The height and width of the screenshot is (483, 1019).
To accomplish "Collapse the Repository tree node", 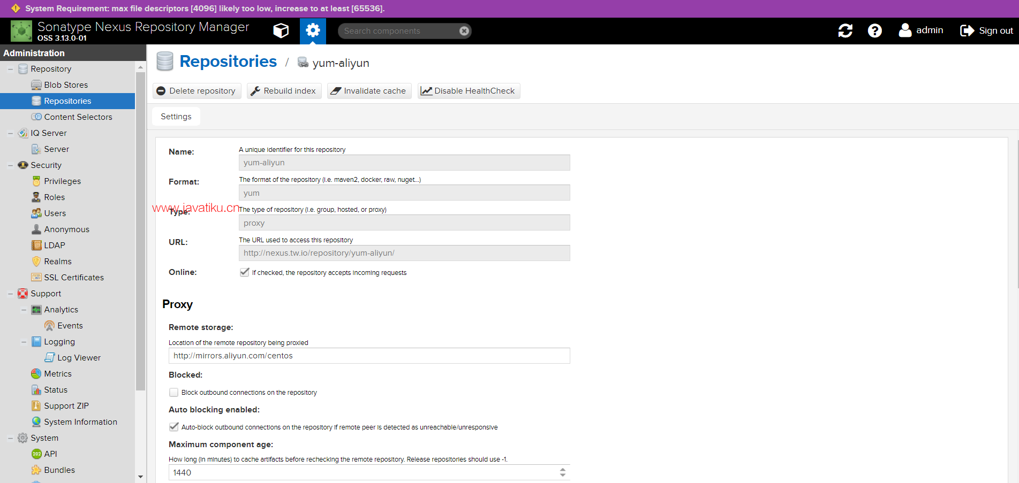I will click(10, 69).
